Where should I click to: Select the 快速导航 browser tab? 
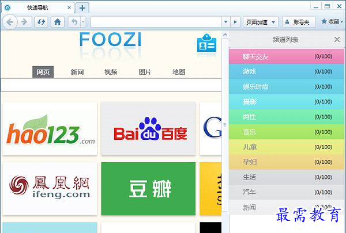coord(38,8)
